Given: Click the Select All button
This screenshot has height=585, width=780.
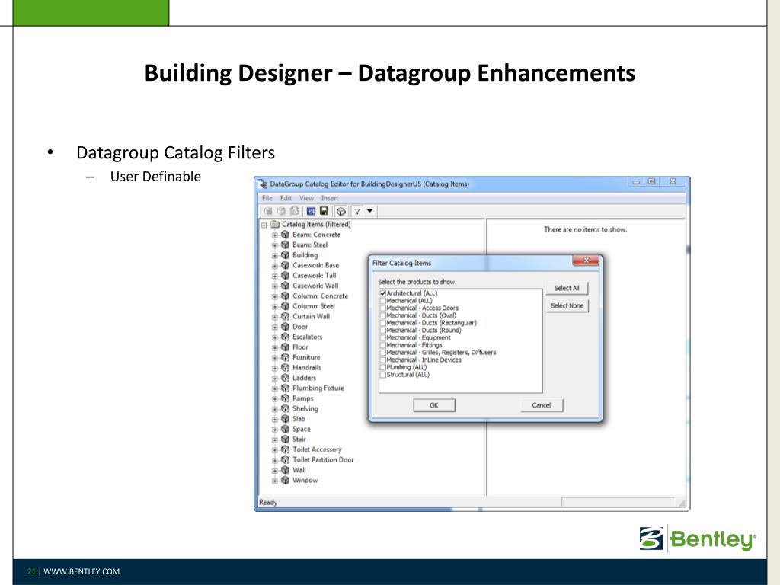Looking at the screenshot, I should pyautogui.click(x=567, y=288).
